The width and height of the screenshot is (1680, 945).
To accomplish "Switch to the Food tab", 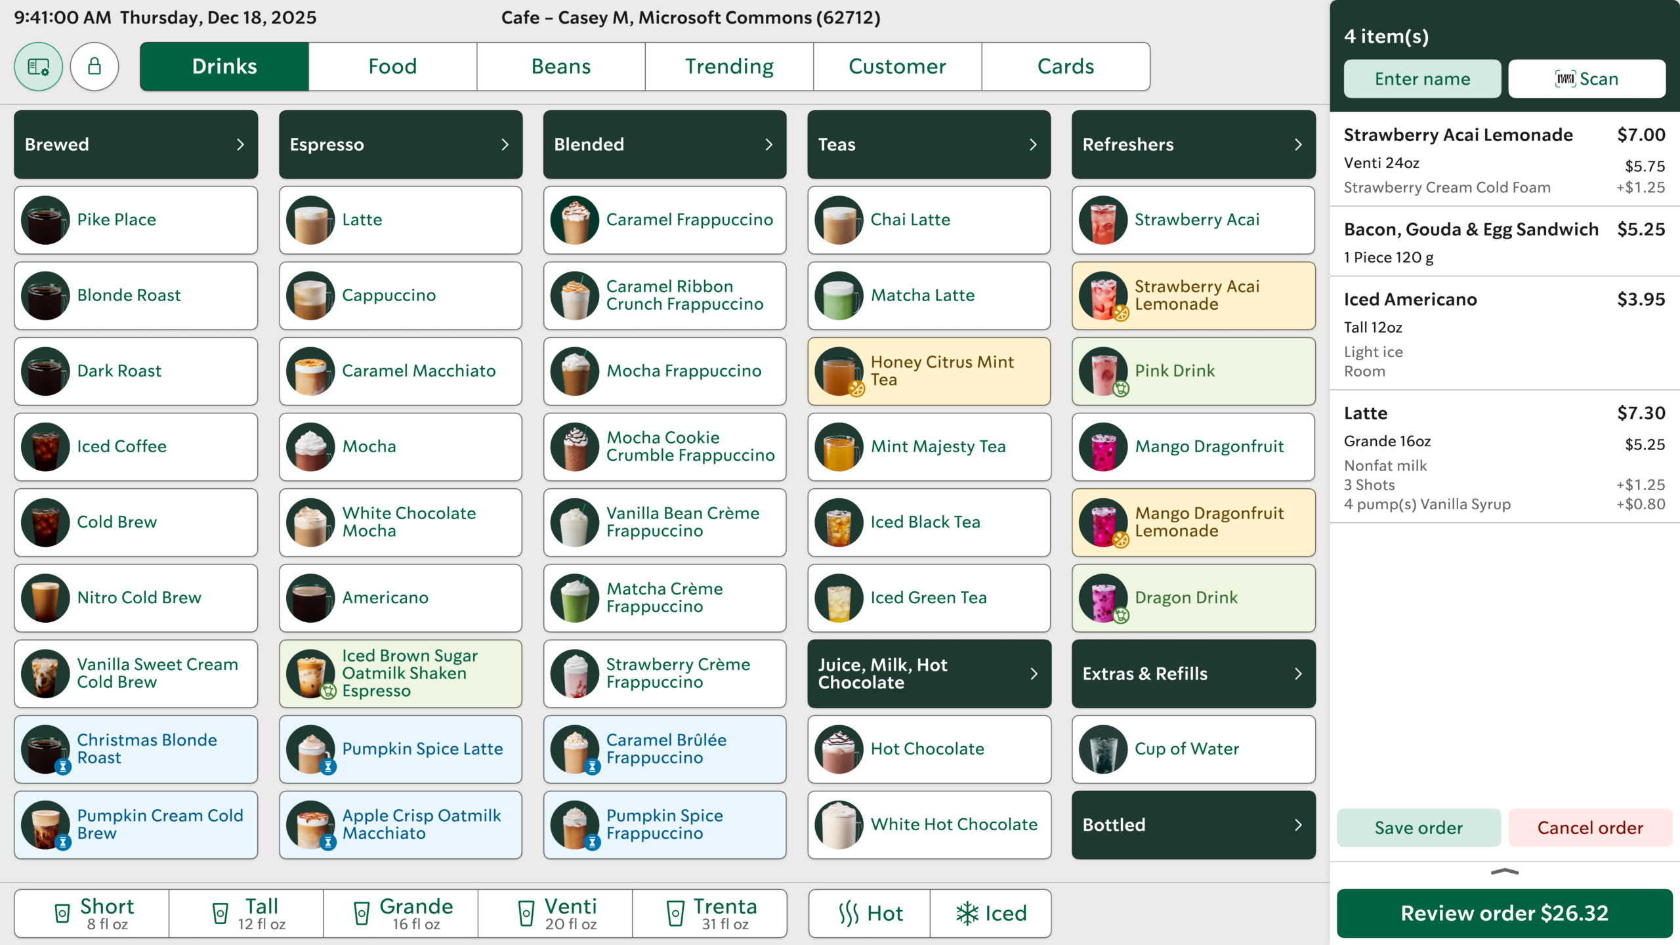I will point(392,66).
